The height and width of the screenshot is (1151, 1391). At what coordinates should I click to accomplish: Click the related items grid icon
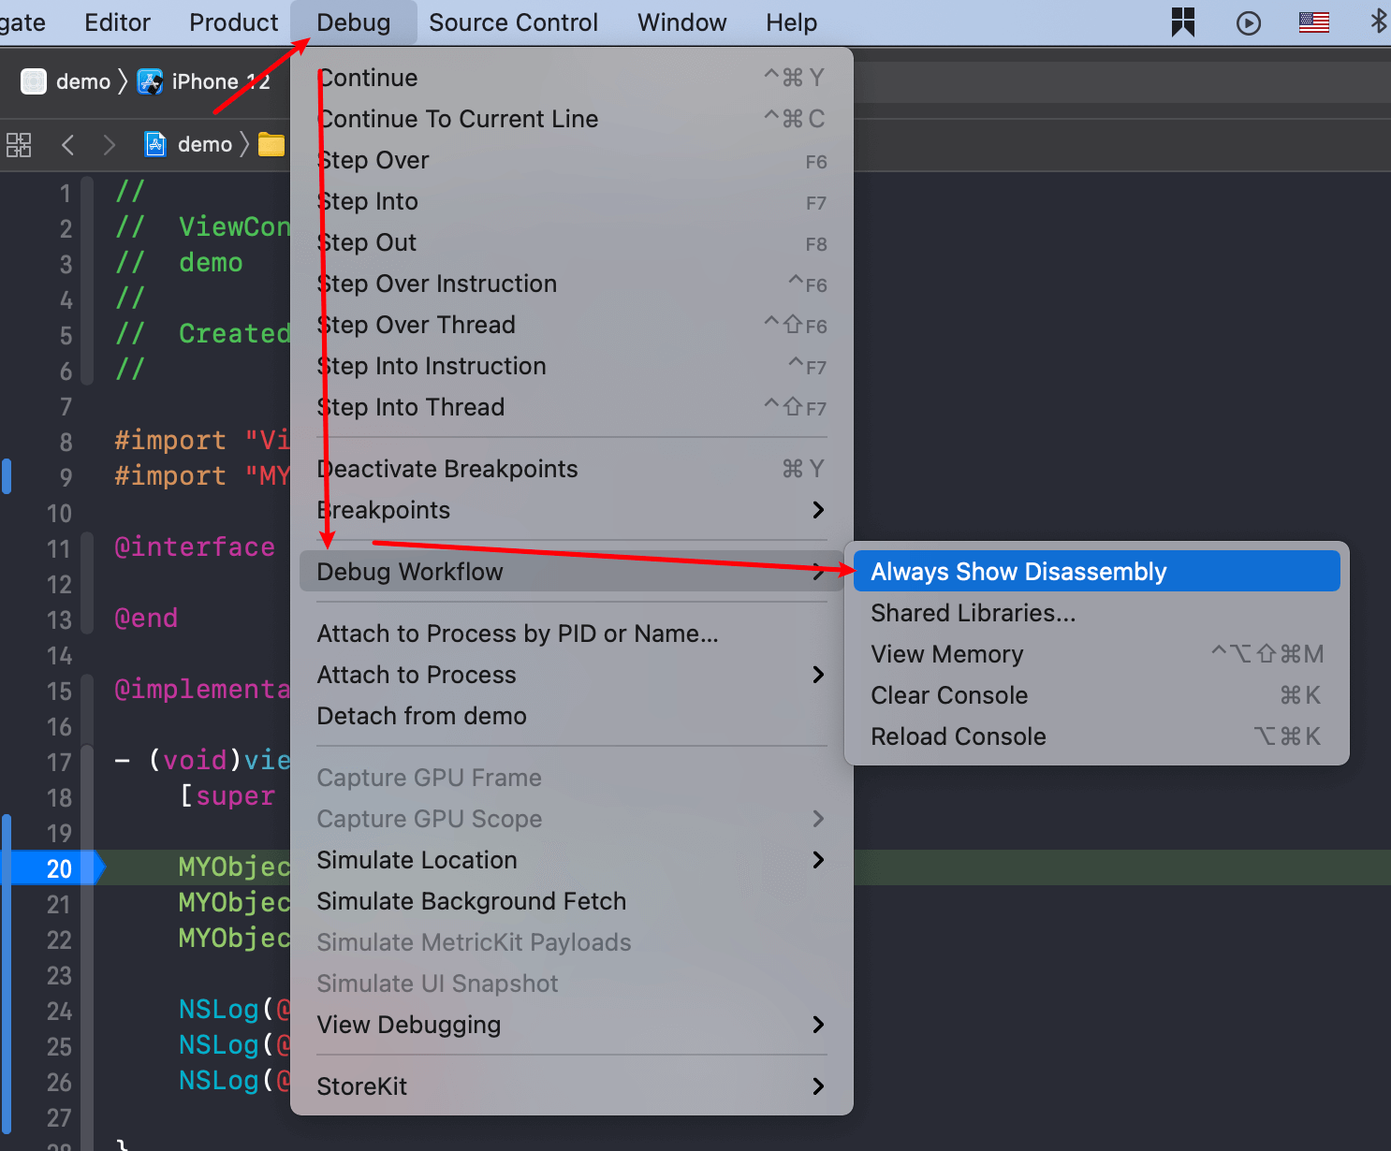click(x=19, y=145)
